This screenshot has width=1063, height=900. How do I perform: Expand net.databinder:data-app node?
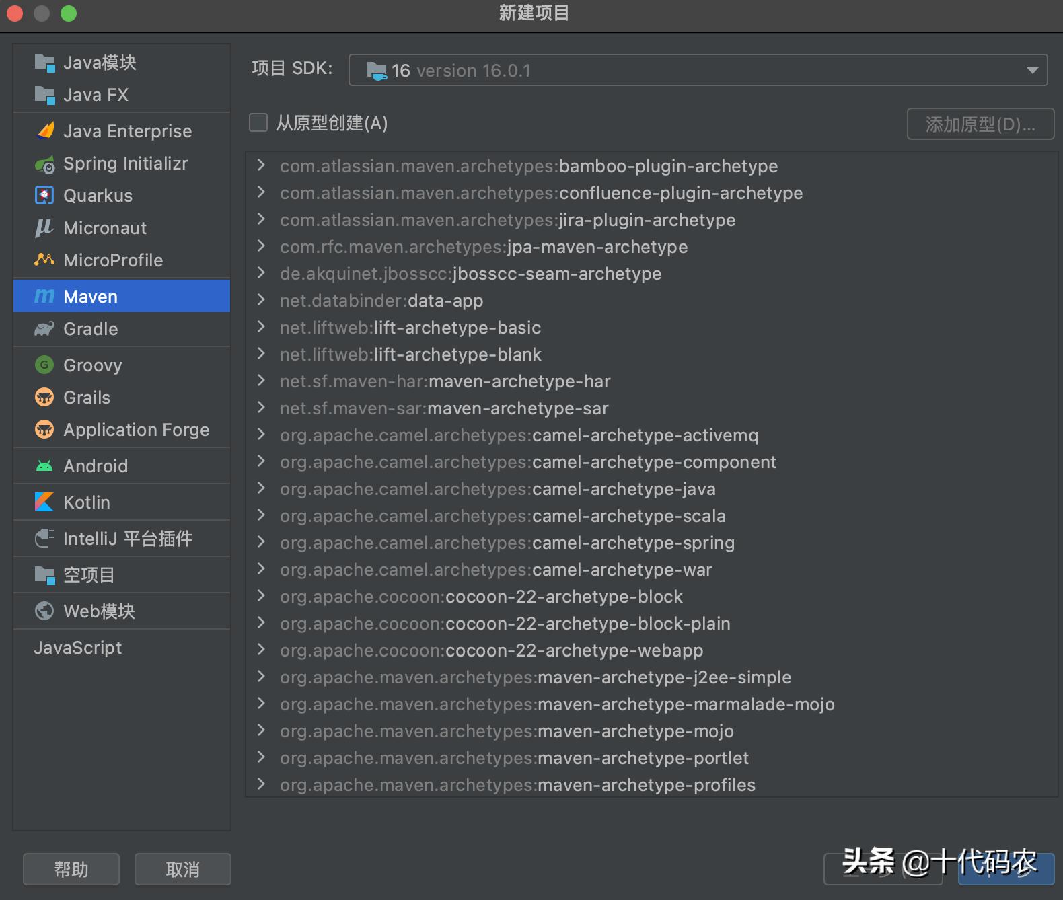point(261,300)
